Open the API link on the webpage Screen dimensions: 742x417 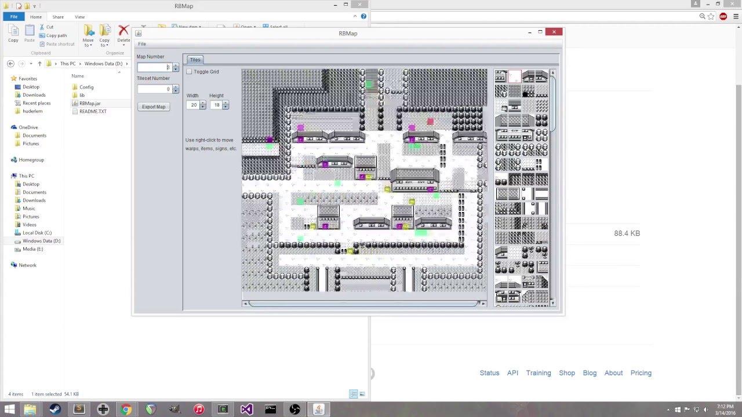512,373
